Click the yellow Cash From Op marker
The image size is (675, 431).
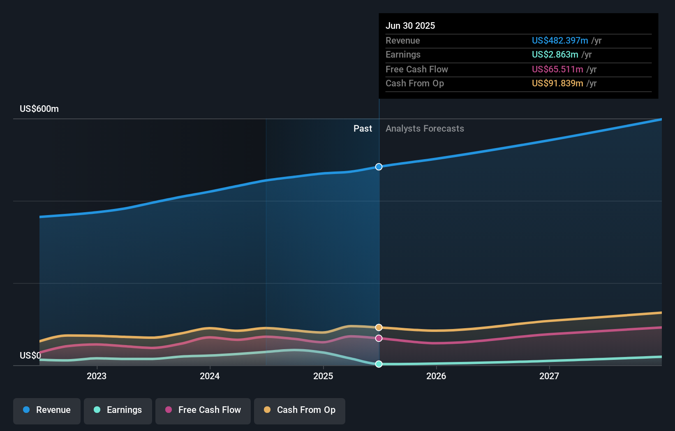[379, 327]
